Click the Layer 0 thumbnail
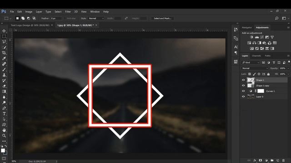This screenshot has height=163, width=291. 251,96
